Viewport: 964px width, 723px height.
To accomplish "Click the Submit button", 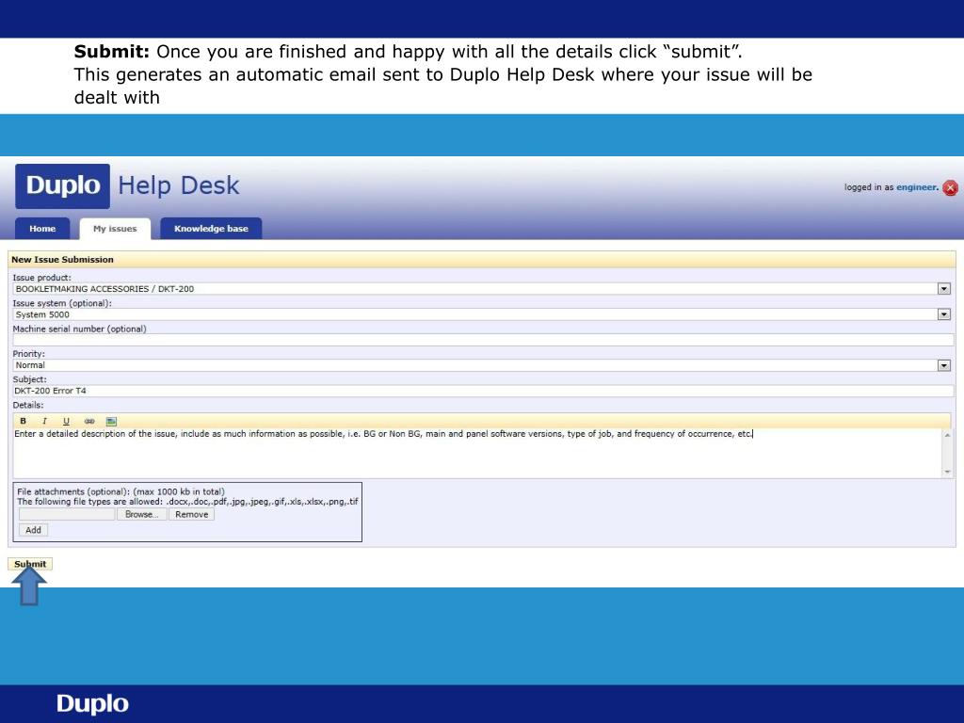I will (30, 564).
